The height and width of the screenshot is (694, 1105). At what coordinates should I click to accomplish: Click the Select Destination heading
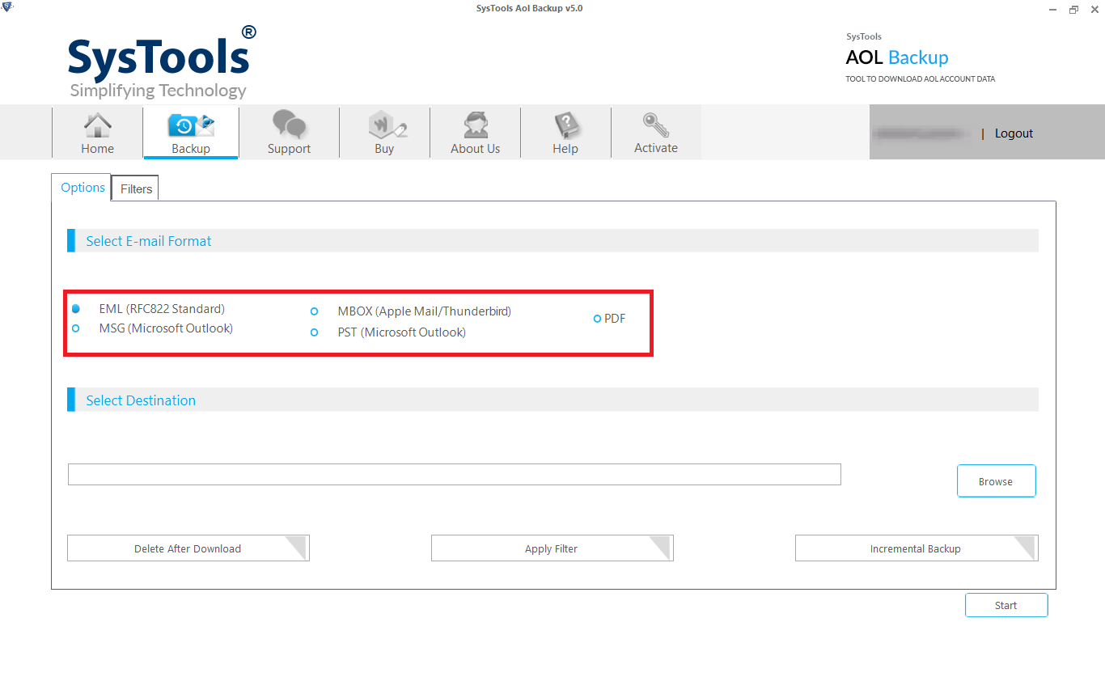[x=141, y=400]
